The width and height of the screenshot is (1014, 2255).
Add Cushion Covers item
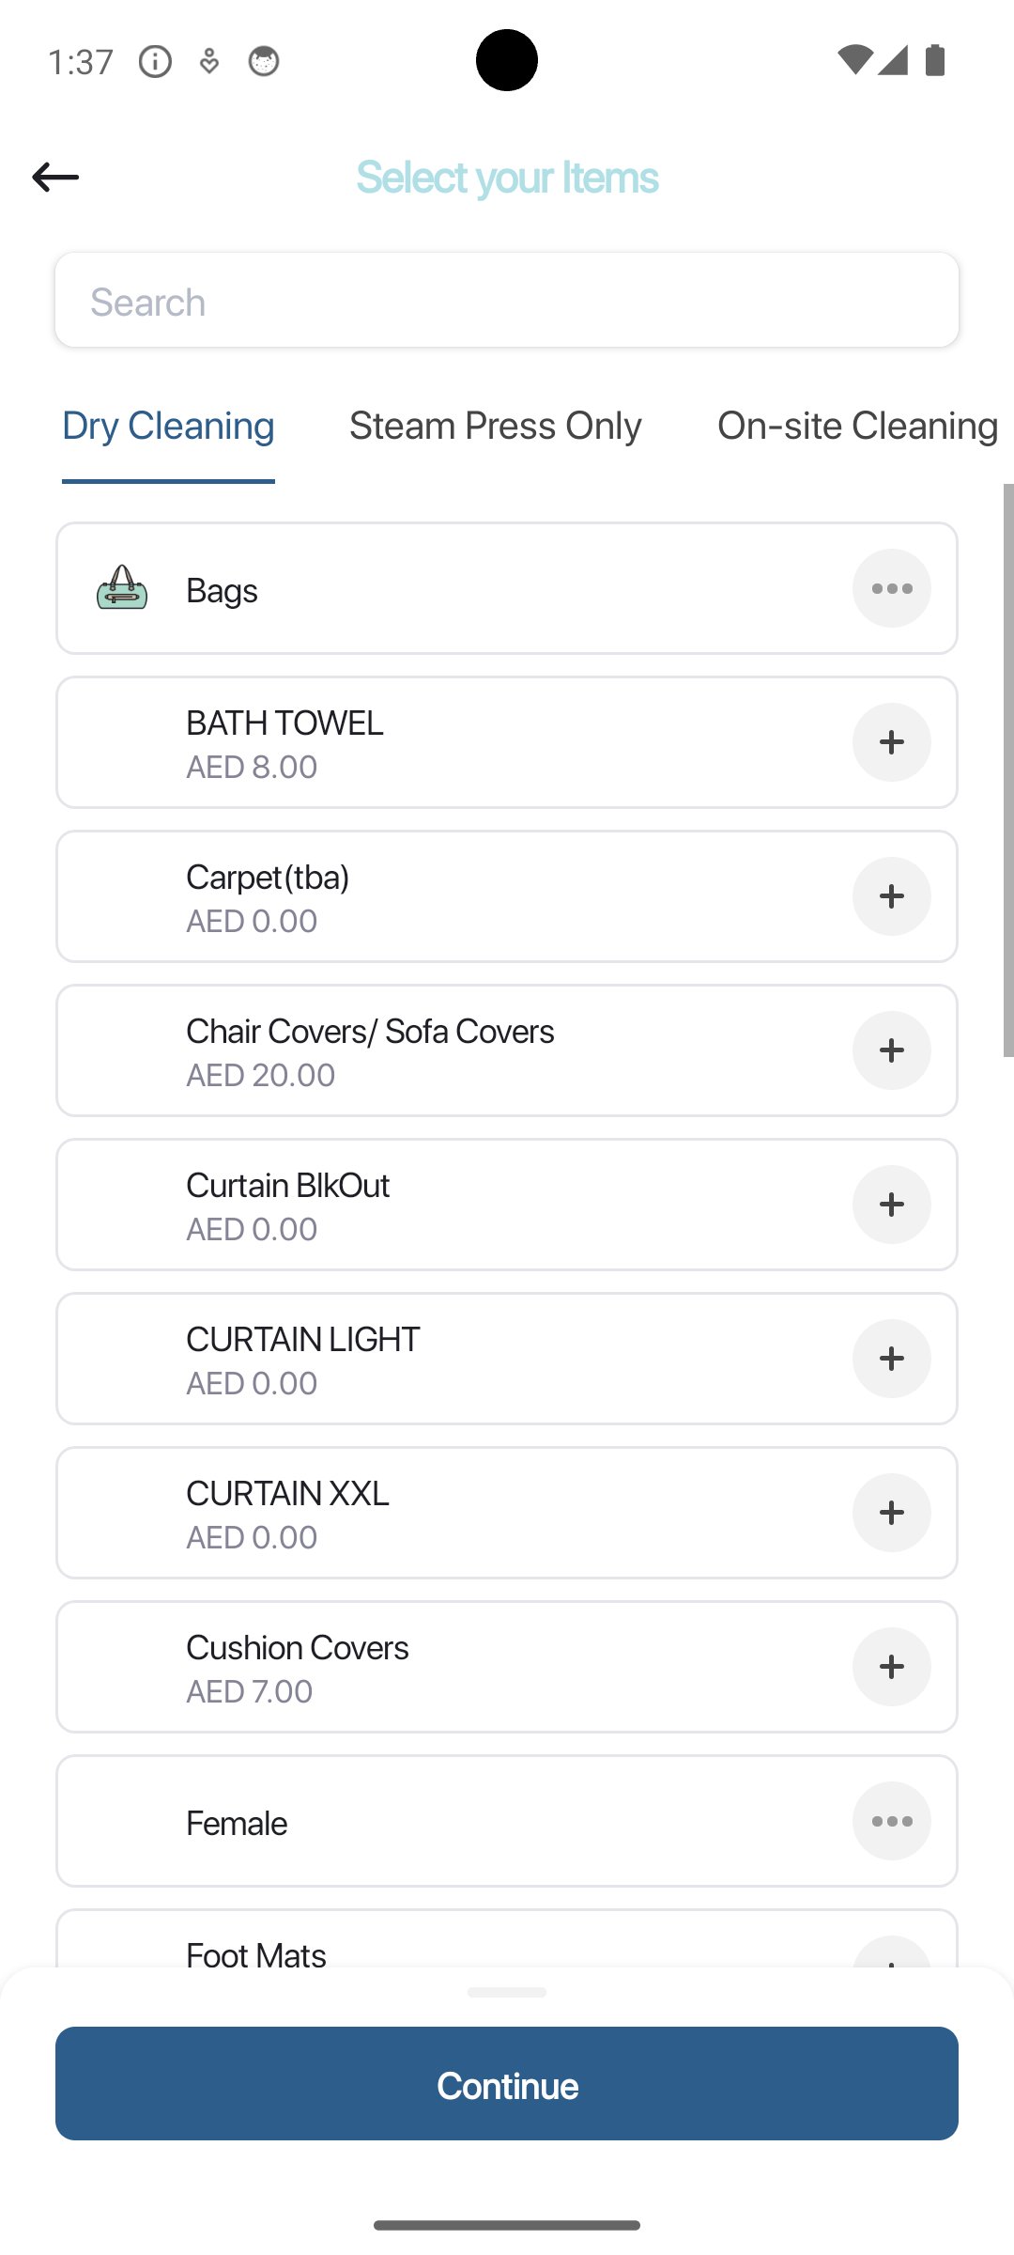click(x=891, y=1667)
